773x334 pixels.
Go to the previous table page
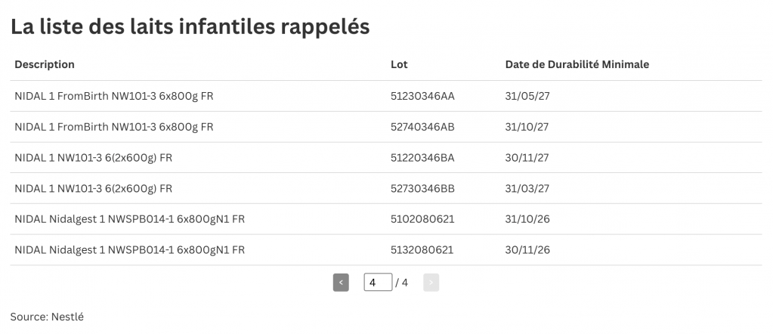(341, 283)
